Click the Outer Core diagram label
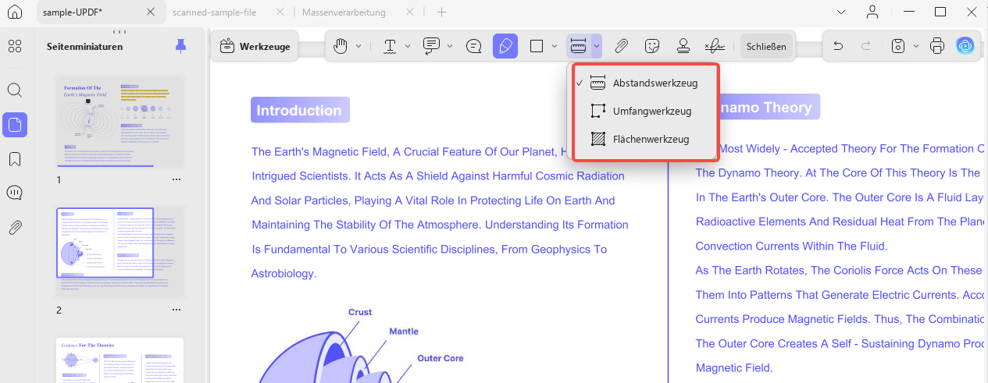This screenshot has height=383, width=988. [x=440, y=358]
